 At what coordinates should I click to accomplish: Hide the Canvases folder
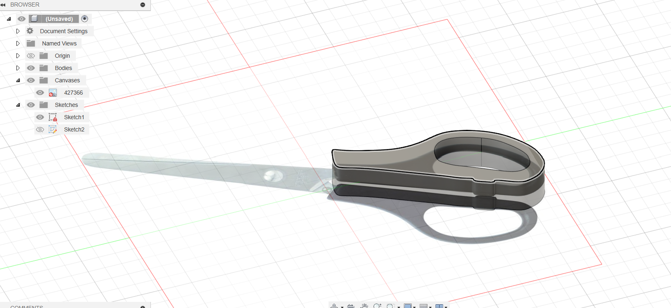(31, 80)
